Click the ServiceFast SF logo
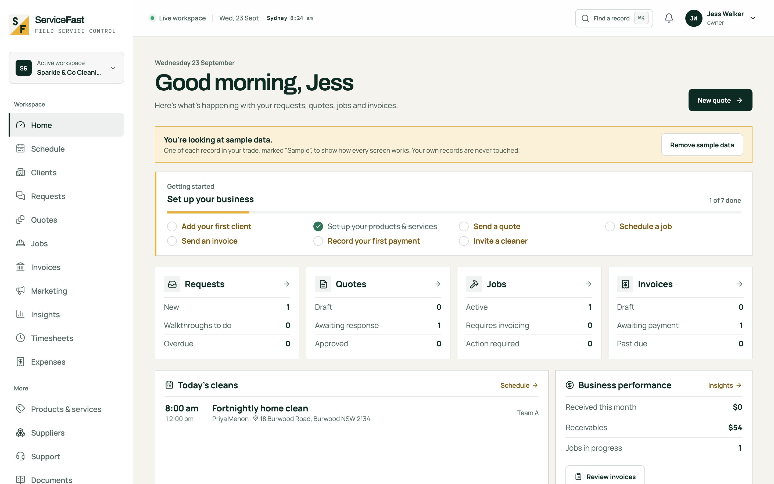Image resolution: width=774 pixels, height=484 pixels. pos(19,25)
